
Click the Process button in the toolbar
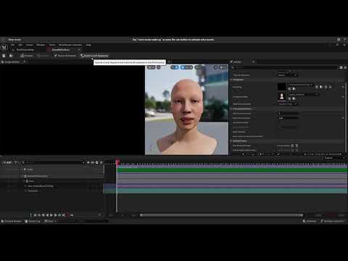27,56
